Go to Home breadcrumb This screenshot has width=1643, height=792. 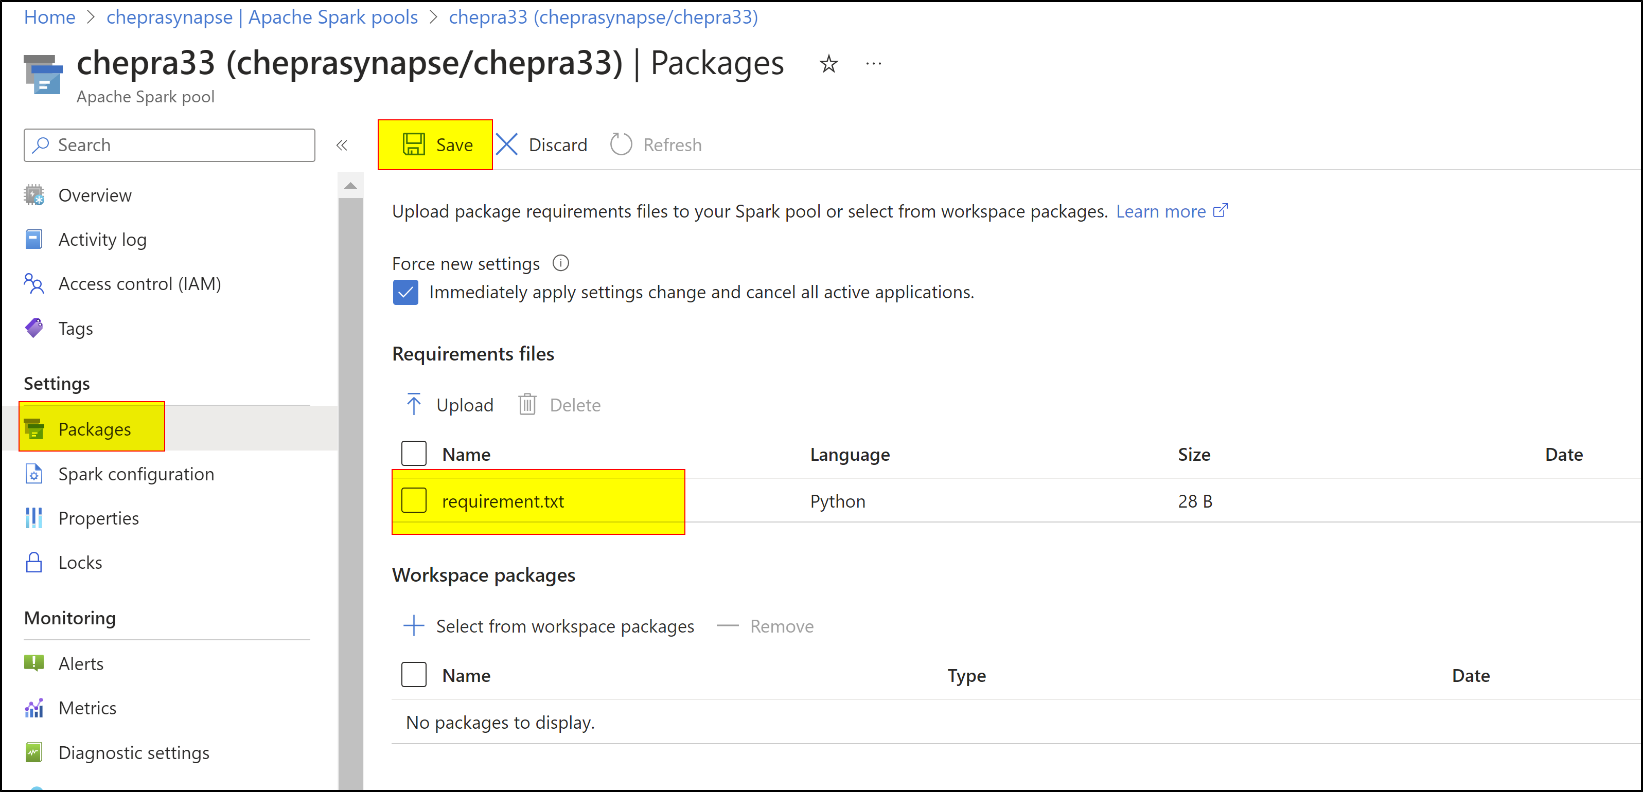coord(50,17)
